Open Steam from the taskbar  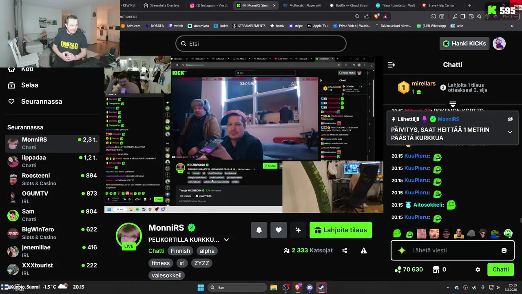(321, 287)
